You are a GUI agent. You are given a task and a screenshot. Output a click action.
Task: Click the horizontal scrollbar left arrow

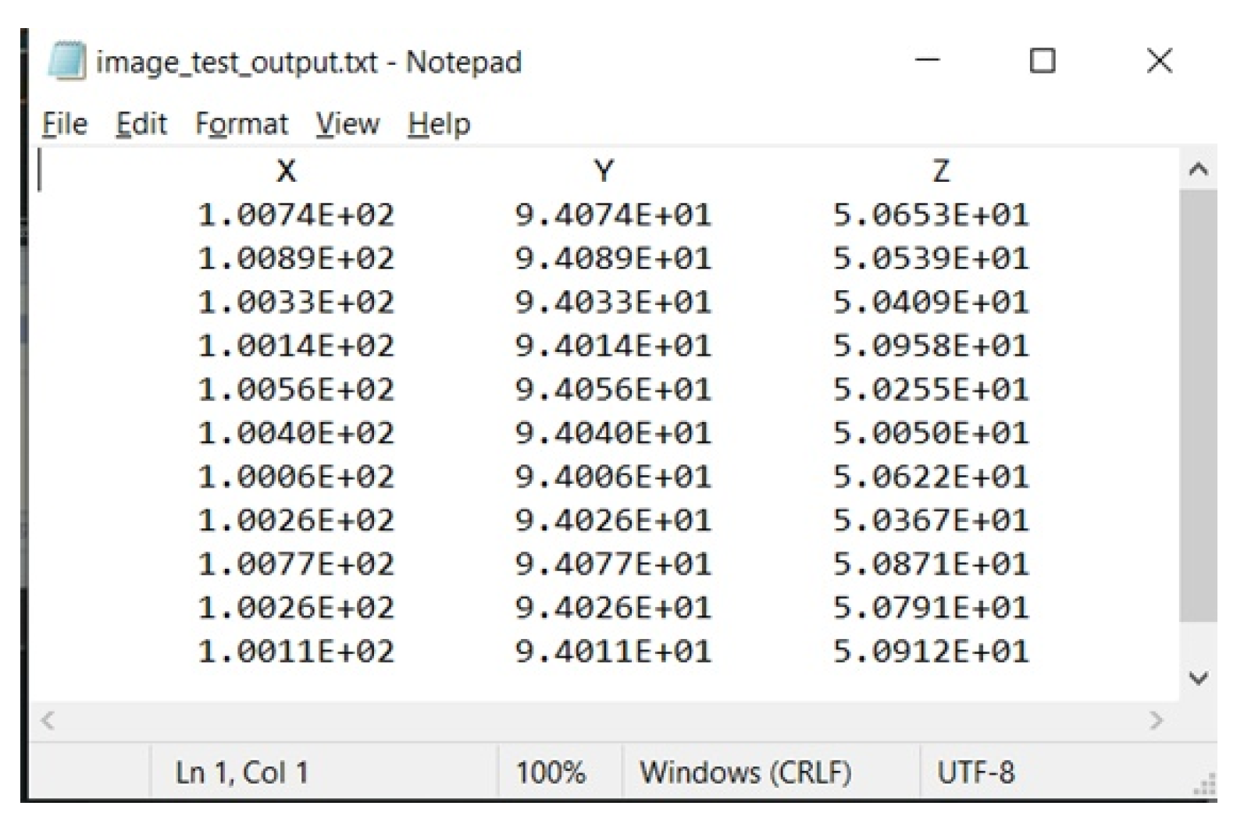pyautogui.click(x=48, y=720)
